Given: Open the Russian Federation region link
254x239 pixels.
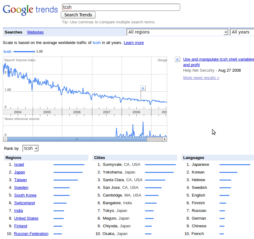Looking at the screenshot, I should pyautogui.click(x=31, y=234).
